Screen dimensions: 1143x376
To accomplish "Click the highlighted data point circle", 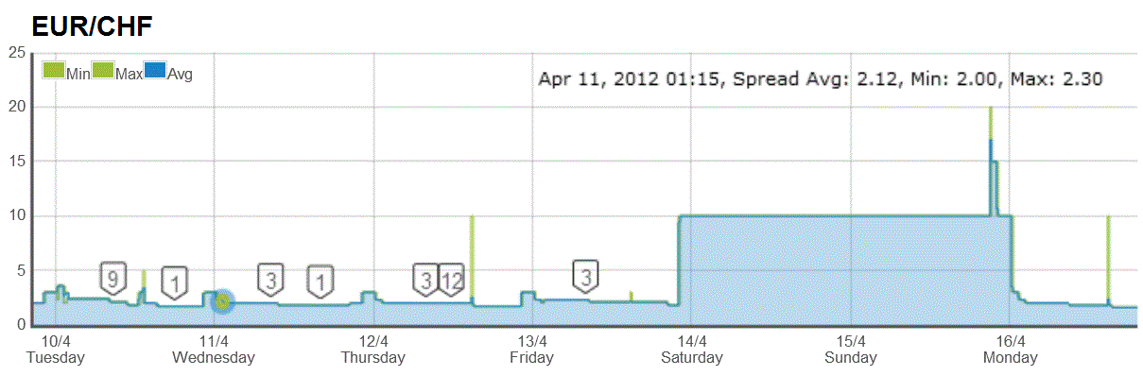I will point(222,301).
